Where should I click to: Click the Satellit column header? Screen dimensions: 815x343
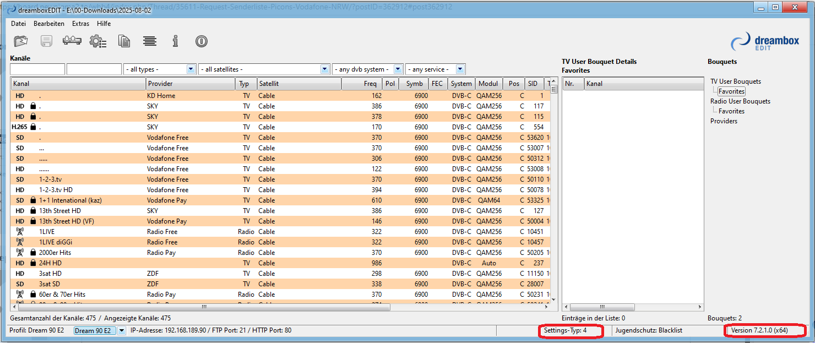299,84
